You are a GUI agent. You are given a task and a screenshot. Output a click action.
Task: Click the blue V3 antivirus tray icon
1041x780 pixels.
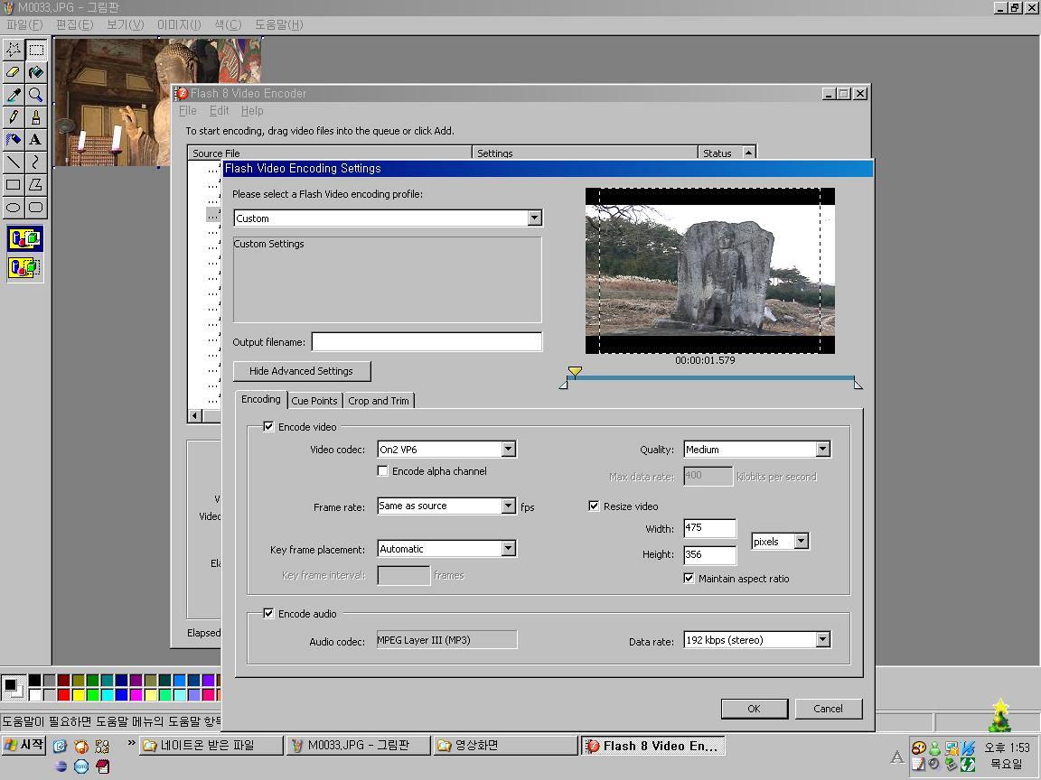tap(968, 748)
